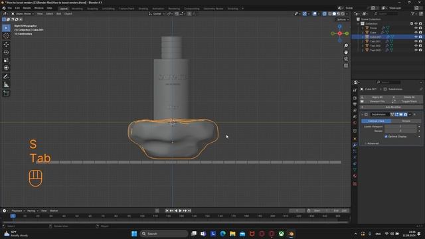Open the outliner filter dropdown
Image resolution: width=425 pixels, height=239 pixels.
[414, 14]
